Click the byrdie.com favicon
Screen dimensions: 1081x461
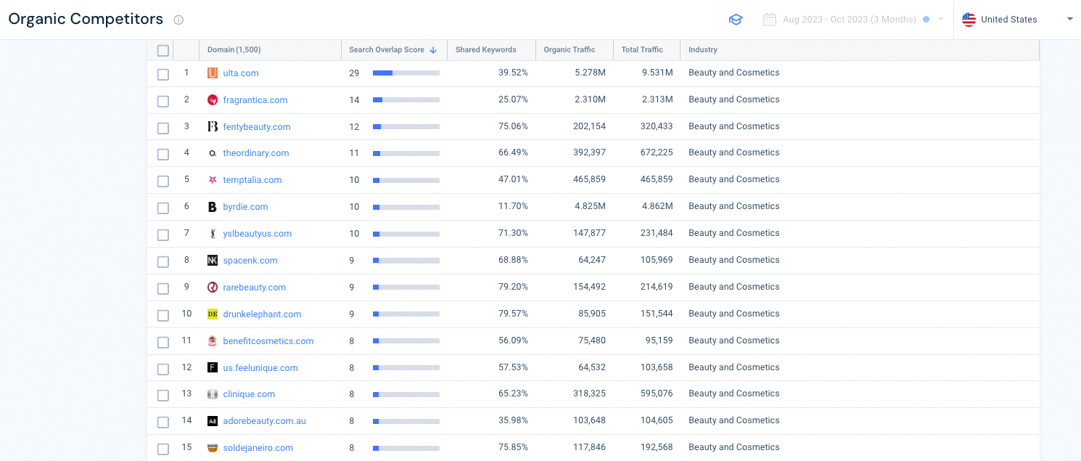[x=213, y=207]
